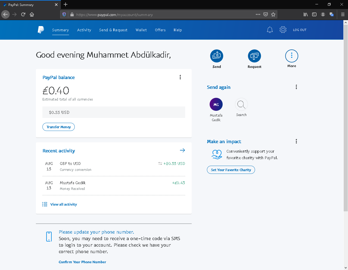This screenshot has height=270, width=348.
Task: Toggle the browser sidebar icon
Action: pos(314,14)
